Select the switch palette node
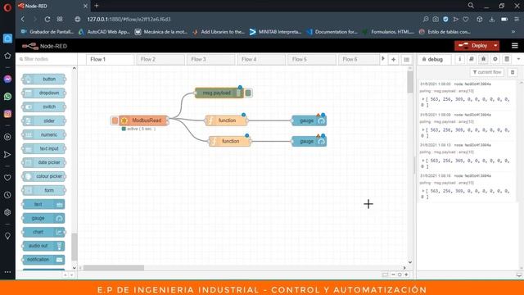 point(43,107)
